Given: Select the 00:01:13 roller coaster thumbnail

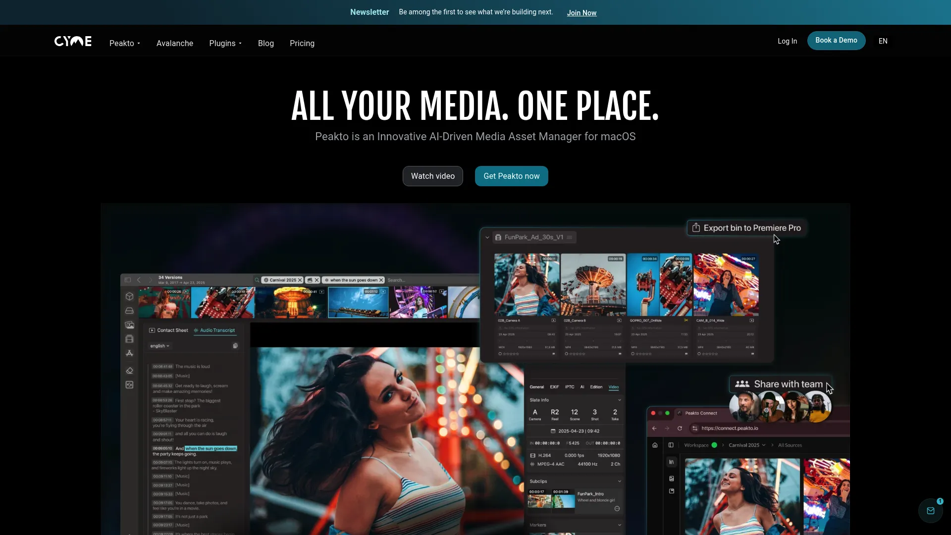Looking at the screenshot, I should 358,302.
